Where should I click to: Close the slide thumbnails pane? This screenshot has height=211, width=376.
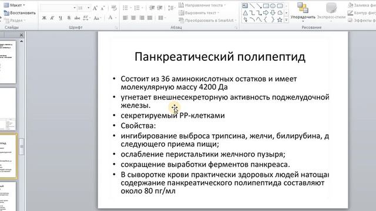coord(21,35)
